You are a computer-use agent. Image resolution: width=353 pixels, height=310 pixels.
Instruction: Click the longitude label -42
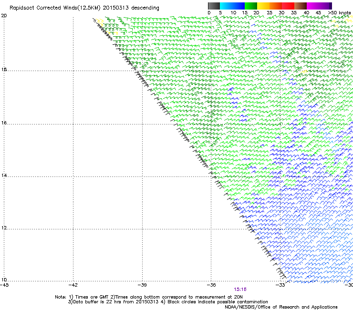tap(73, 285)
